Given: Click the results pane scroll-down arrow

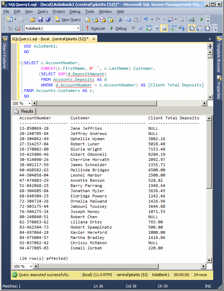Looking at the screenshot, I should point(209,260).
